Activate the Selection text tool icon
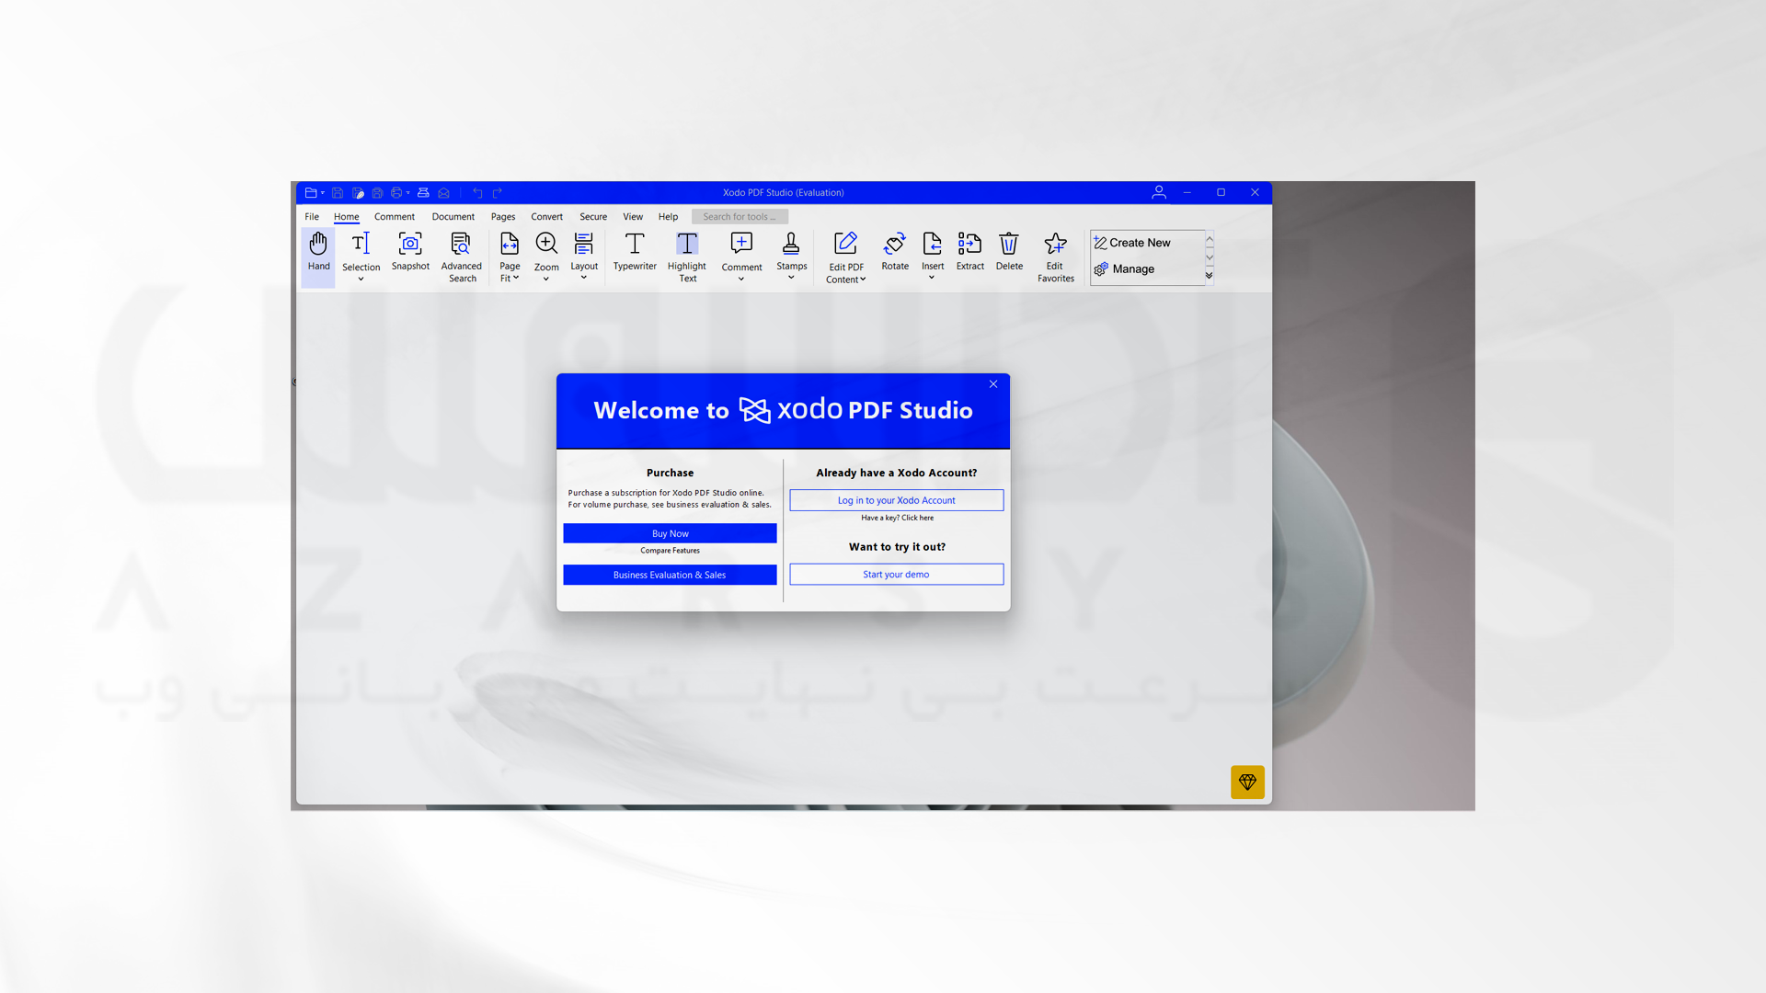 (x=361, y=243)
